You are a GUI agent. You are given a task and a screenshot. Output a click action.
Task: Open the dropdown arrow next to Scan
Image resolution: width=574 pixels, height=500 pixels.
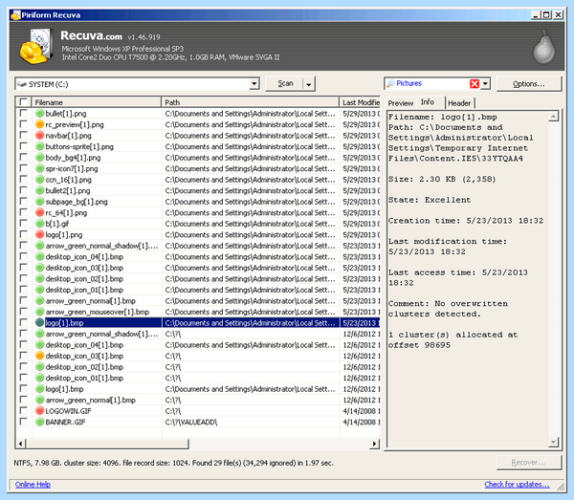(309, 84)
